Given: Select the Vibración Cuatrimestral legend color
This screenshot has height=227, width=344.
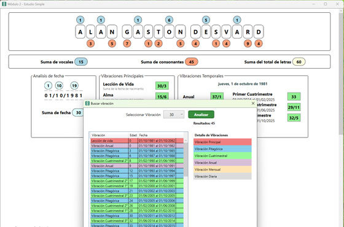Looking at the screenshot, I should (222, 156).
